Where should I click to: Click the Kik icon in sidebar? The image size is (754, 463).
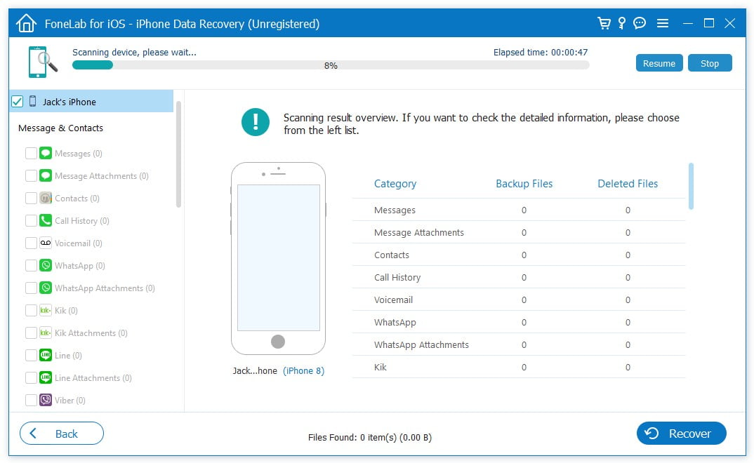(46, 310)
